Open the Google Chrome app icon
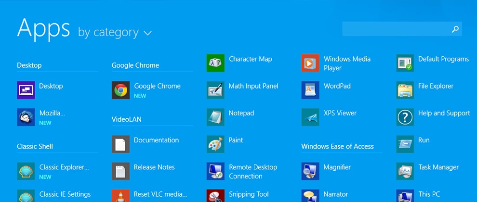 120,90
